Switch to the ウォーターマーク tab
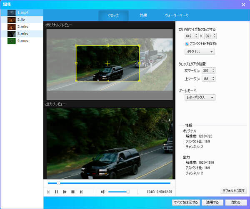This screenshot has height=209, width=250. tap(177, 15)
